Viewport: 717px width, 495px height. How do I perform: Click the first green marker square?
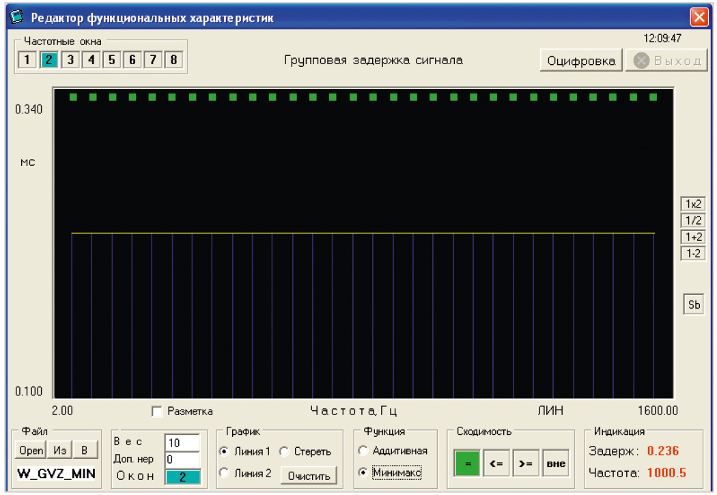pyautogui.click(x=73, y=97)
